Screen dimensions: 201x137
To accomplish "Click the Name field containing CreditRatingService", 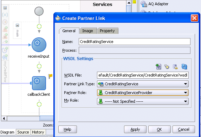I will (135, 42).
